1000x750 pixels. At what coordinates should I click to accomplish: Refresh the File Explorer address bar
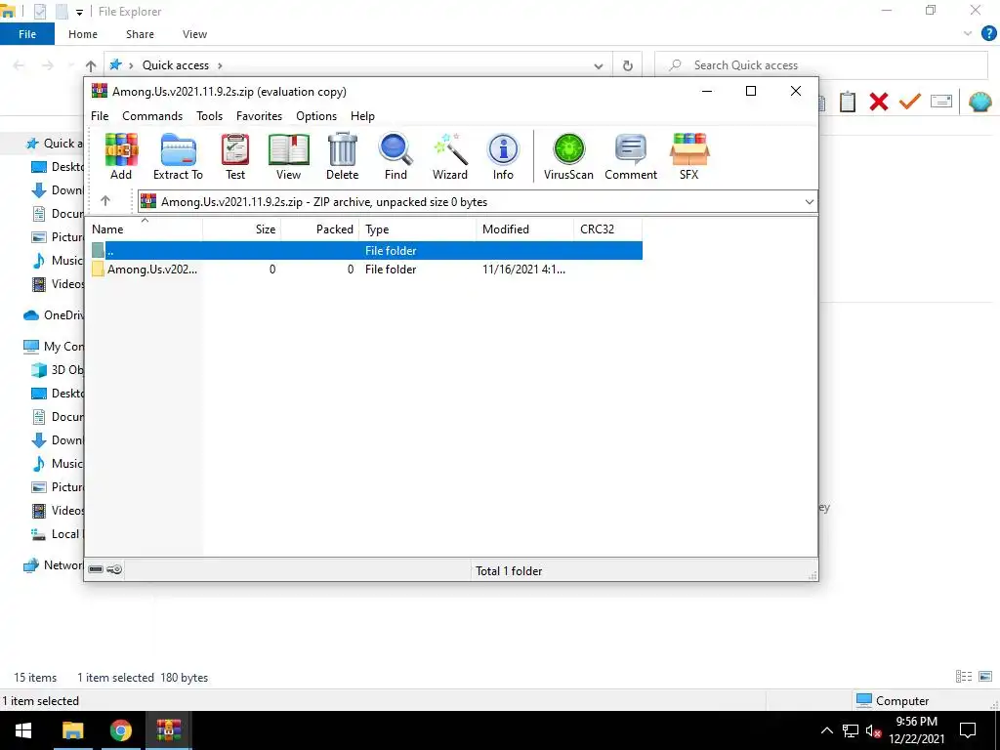[628, 65]
